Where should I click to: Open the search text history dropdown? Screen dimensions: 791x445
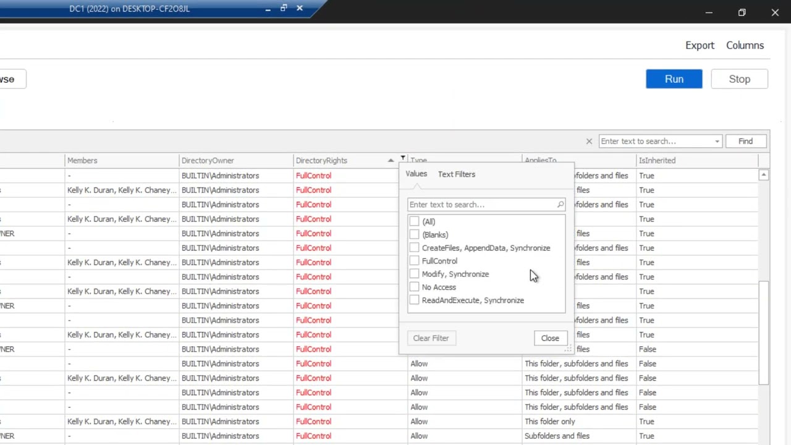(x=717, y=142)
